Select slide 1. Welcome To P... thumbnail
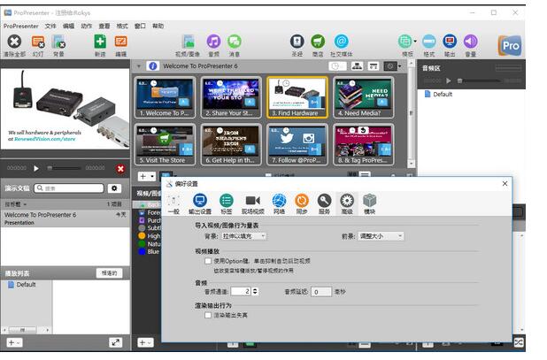Image resolution: width=547 pixels, height=360 pixels. 165,97
